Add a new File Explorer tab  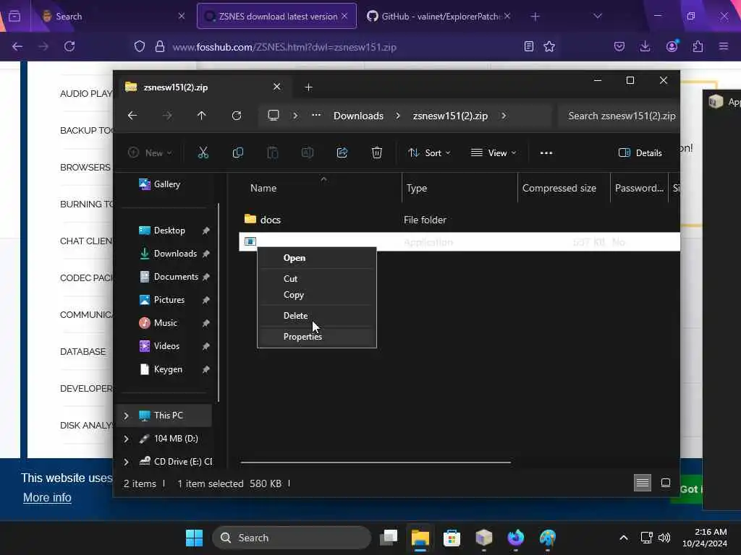coord(308,87)
